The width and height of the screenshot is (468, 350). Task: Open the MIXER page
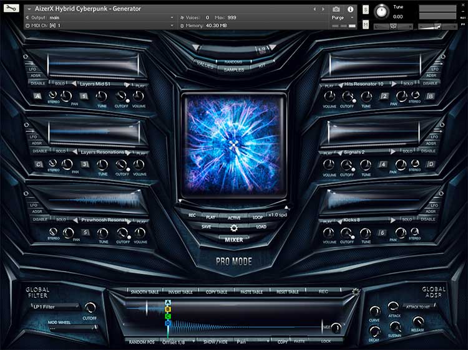234,240
